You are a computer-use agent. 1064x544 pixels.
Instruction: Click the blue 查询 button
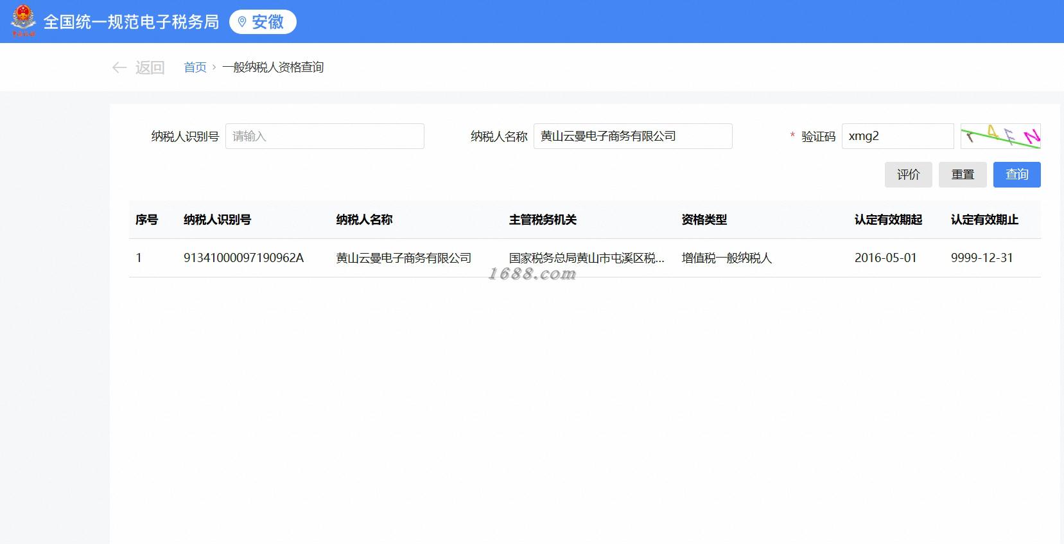(x=1017, y=175)
